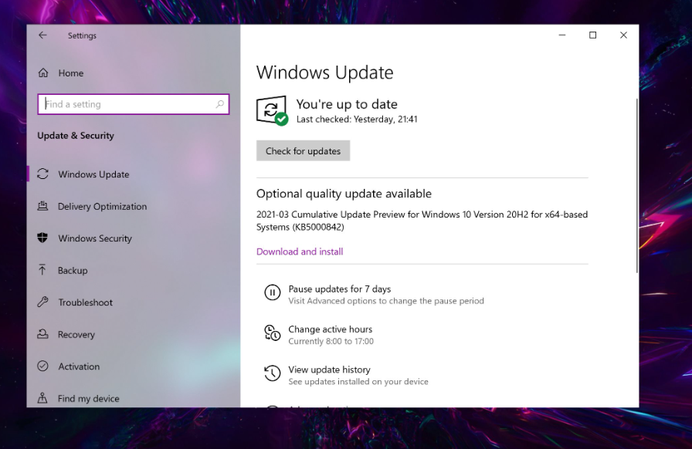The height and width of the screenshot is (449, 692).
Task: Click the back arrow in Settings
Action: click(43, 35)
